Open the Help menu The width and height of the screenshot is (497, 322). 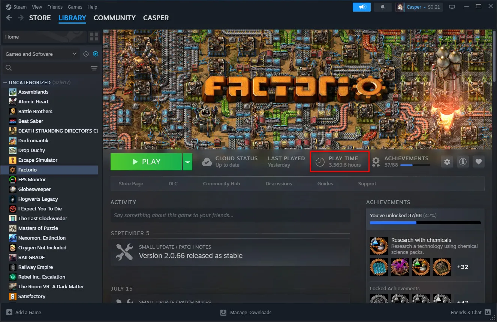click(92, 7)
